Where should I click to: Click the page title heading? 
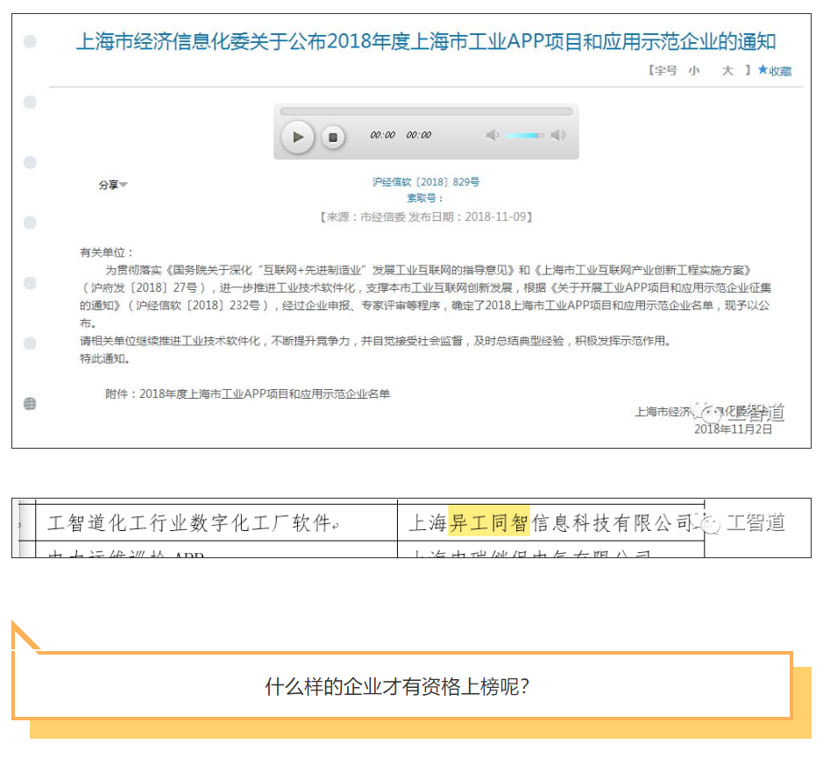tap(426, 42)
